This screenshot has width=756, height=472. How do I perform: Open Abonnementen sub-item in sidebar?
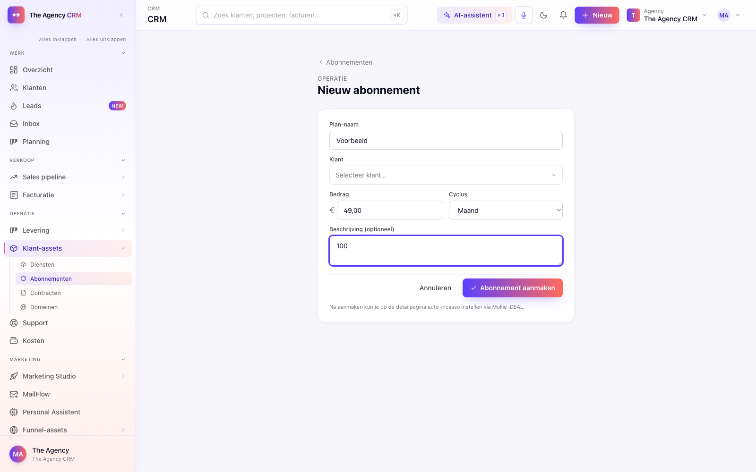coord(74,279)
